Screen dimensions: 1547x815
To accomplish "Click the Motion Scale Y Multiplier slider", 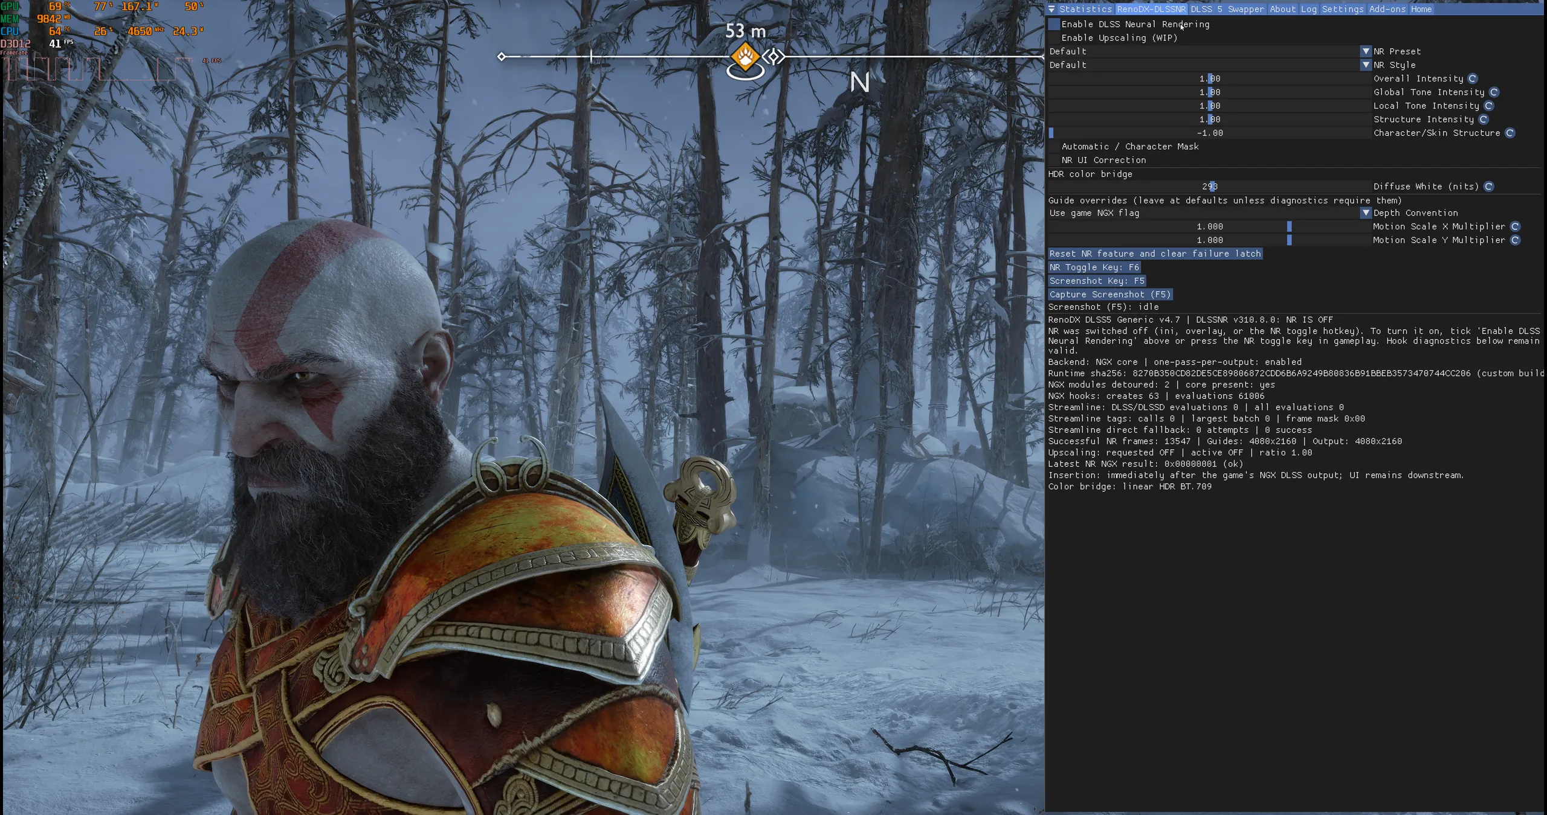I will coord(1209,240).
